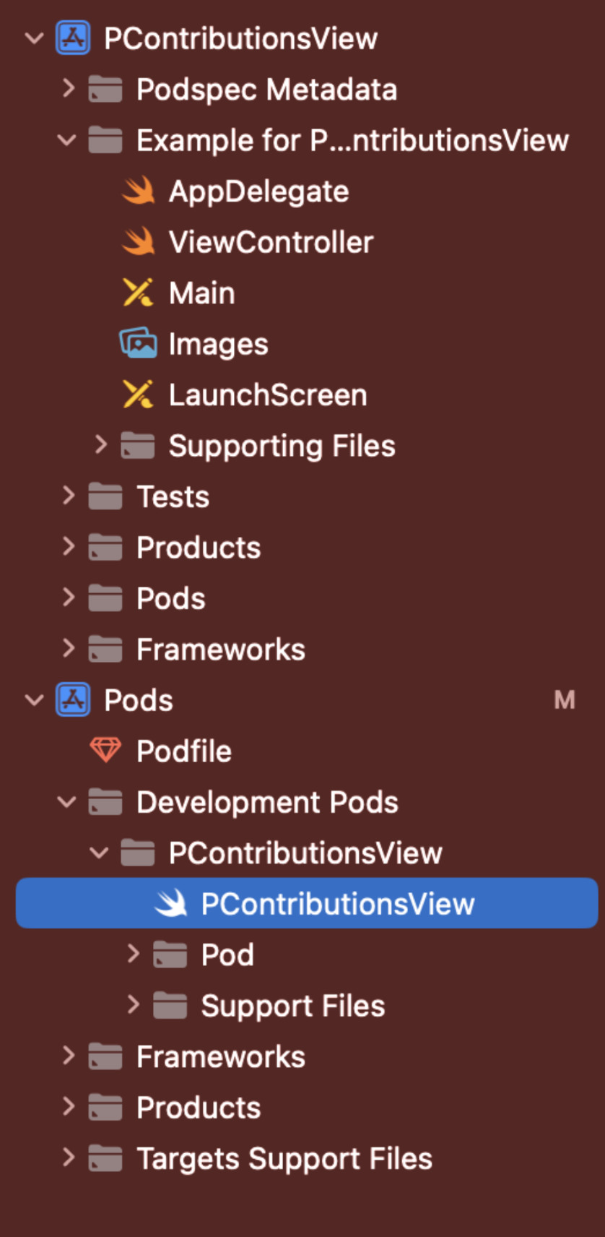Screen dimensions: 605x1237
Task: Expand the Pod folder chevron
Action: 134,954
